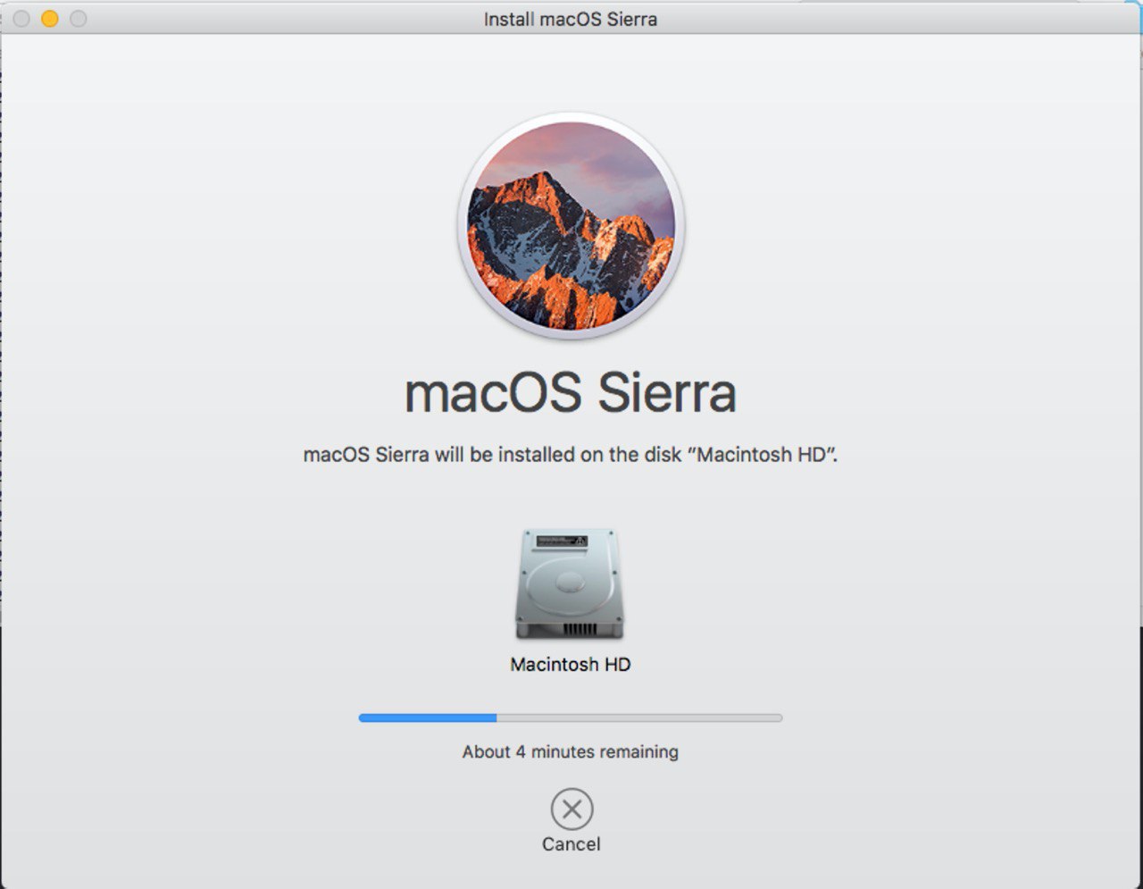This screenshot has width=1143, height=889.
Task: Click the greyed-out zoom window button
Action: [79, 18]
